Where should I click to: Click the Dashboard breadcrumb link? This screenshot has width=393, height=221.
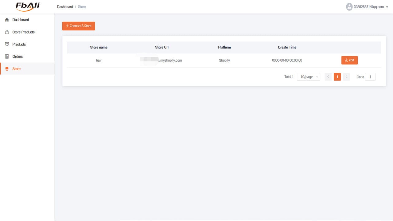[x=65, y=7]
